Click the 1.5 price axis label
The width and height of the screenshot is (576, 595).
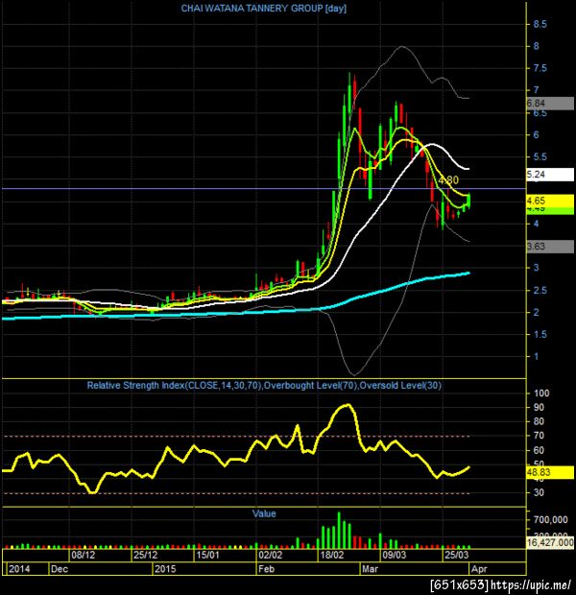point(540,334)
